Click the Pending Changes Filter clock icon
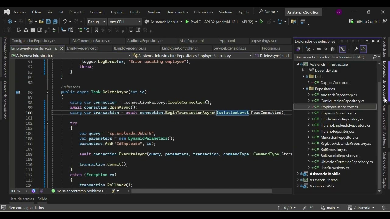Image resolution: width=390 pixels, height=219 pixels. [308, 49]
